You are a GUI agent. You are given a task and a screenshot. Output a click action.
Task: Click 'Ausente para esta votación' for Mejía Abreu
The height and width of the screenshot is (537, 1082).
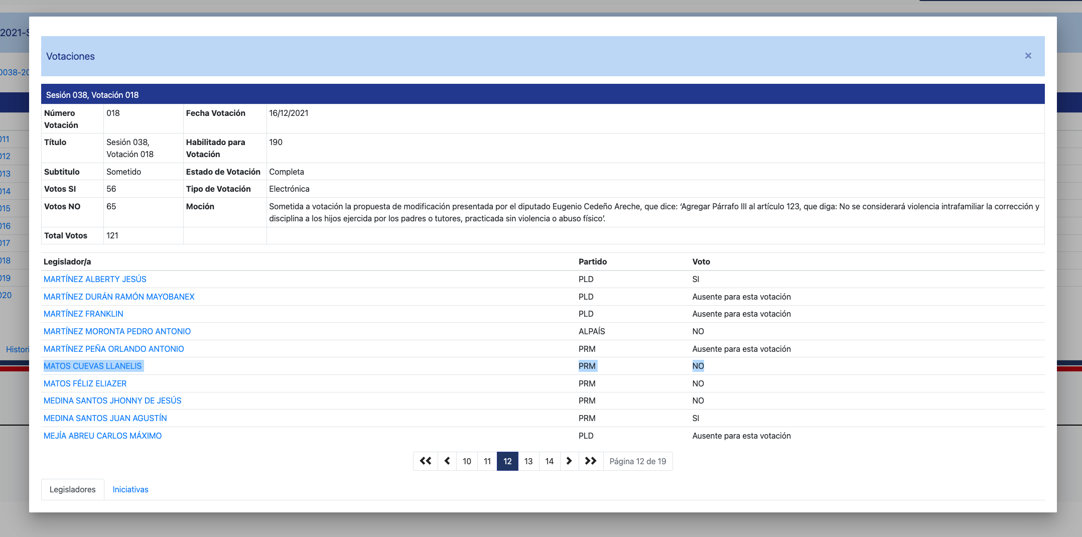(x=741, y=436)
